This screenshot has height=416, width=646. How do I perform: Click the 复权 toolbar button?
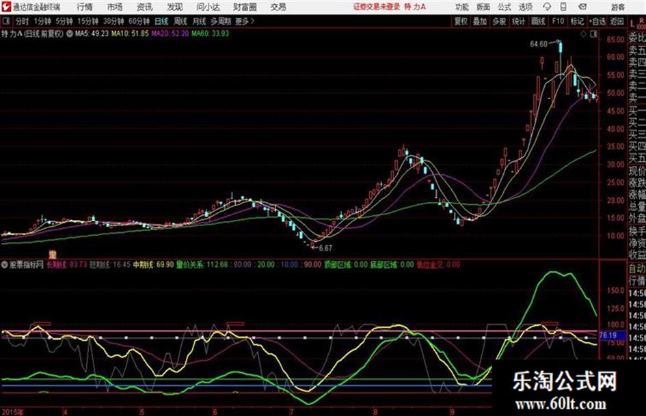point(461,21)
